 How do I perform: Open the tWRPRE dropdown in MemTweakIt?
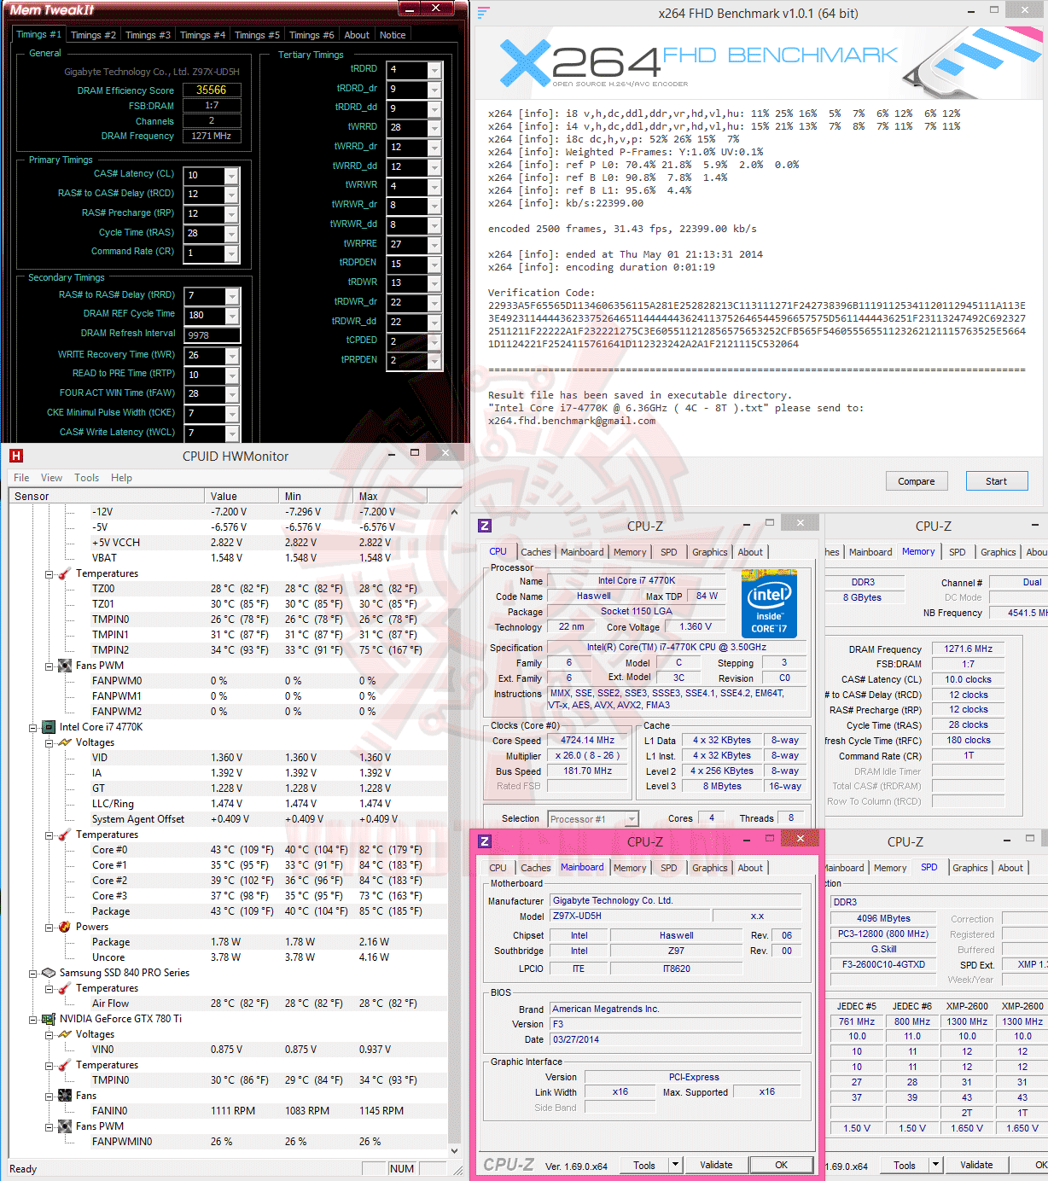coord(434,245)
